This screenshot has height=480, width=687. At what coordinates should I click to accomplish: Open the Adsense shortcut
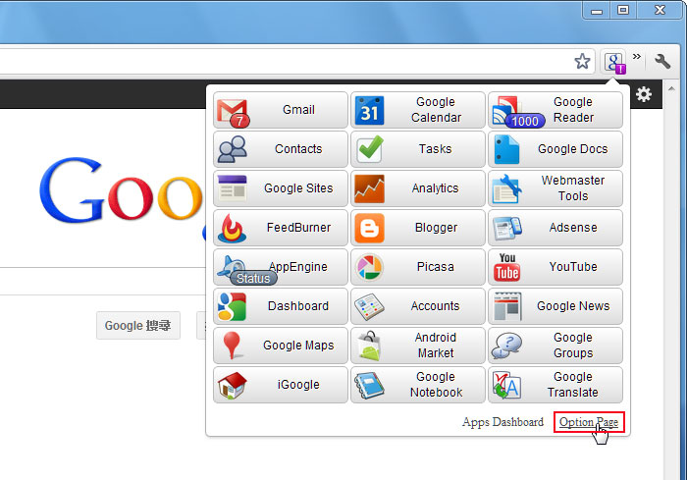pyautogui.click(x=555, y=228)
